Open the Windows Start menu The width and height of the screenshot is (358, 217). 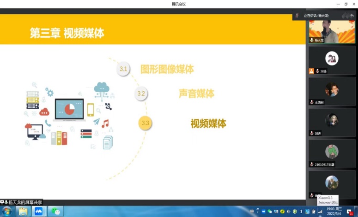click(x=6, y=211)
